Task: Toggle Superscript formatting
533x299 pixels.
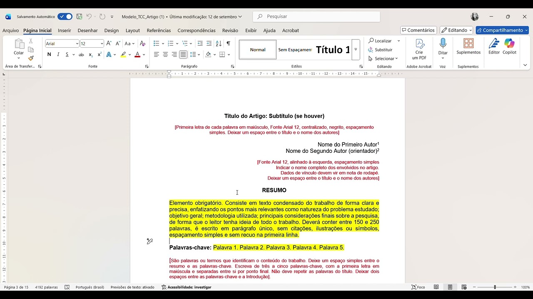Action: [100, 54]
